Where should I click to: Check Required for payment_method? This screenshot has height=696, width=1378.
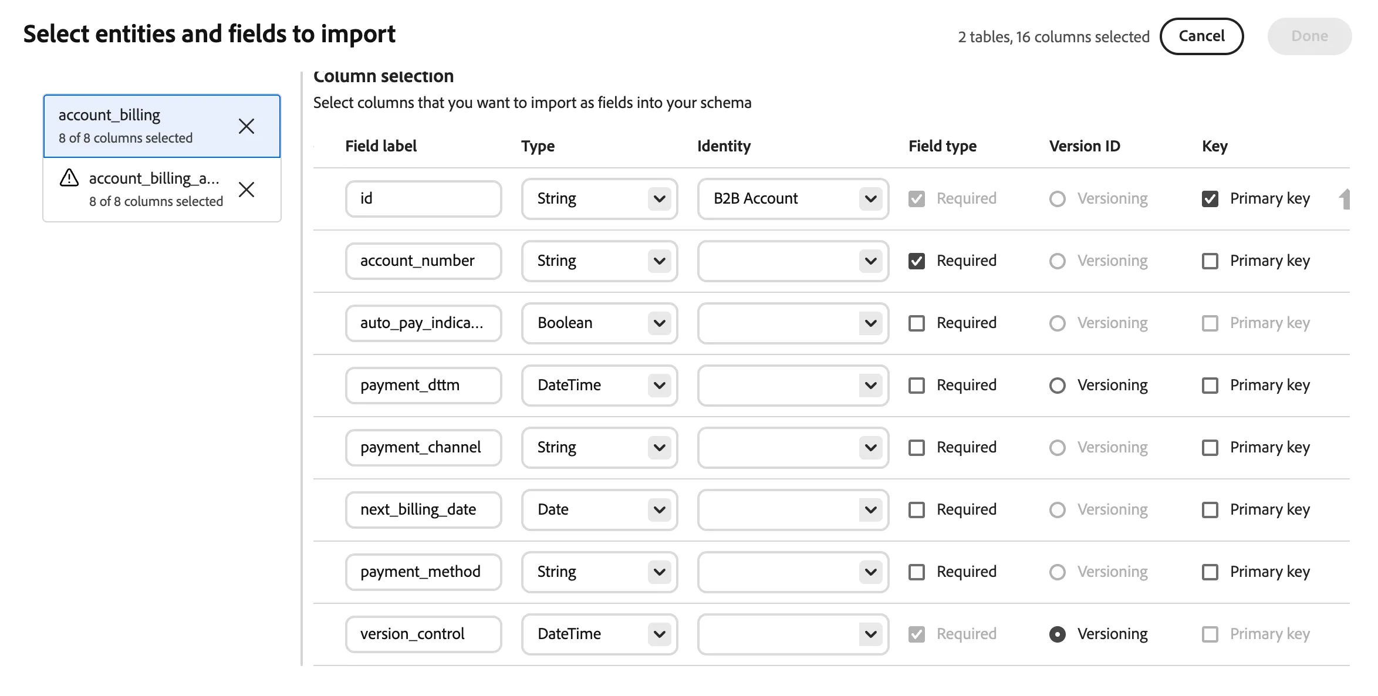pyautogui.click(x=917, y=572)
